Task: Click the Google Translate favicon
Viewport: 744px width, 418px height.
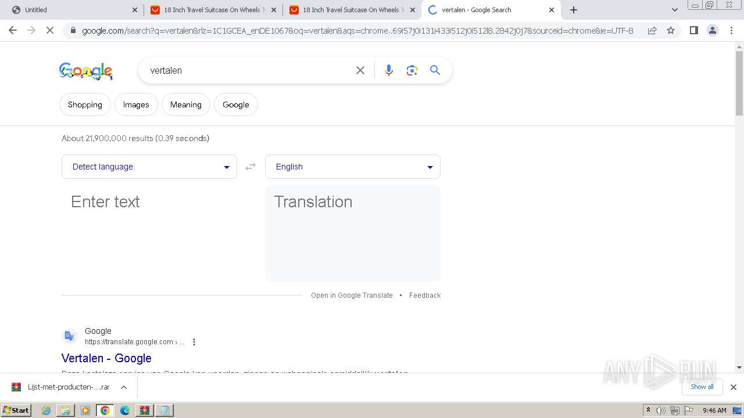Action: [70, 336]
